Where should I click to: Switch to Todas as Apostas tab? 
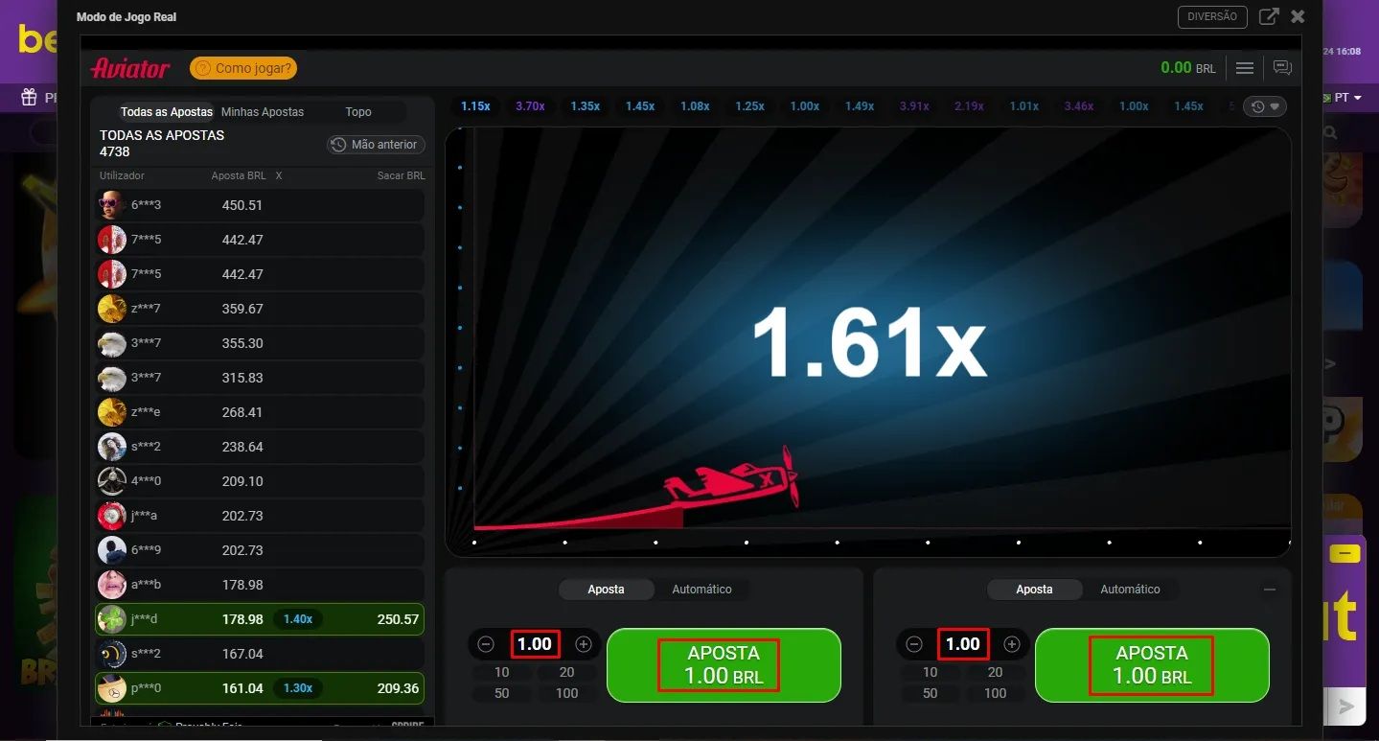click(167, 112)
